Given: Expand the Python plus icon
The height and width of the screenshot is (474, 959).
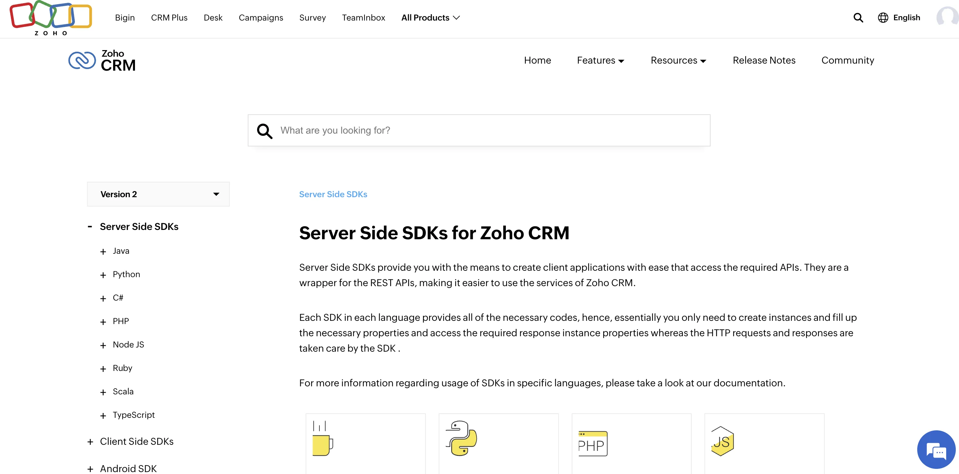Looking at the screenshot, I should (x=103, y=275).
